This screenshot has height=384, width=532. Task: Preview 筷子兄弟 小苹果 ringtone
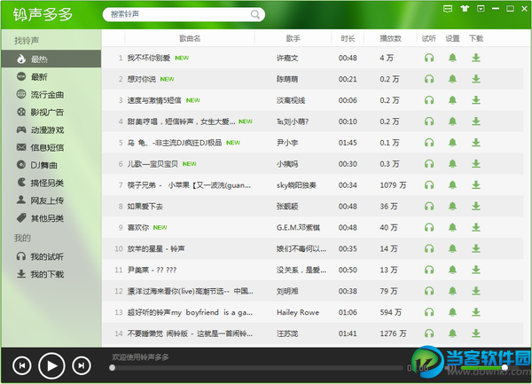pos(429,185)
